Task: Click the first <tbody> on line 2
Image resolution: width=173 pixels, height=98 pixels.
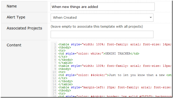Action: pos(65,47)
